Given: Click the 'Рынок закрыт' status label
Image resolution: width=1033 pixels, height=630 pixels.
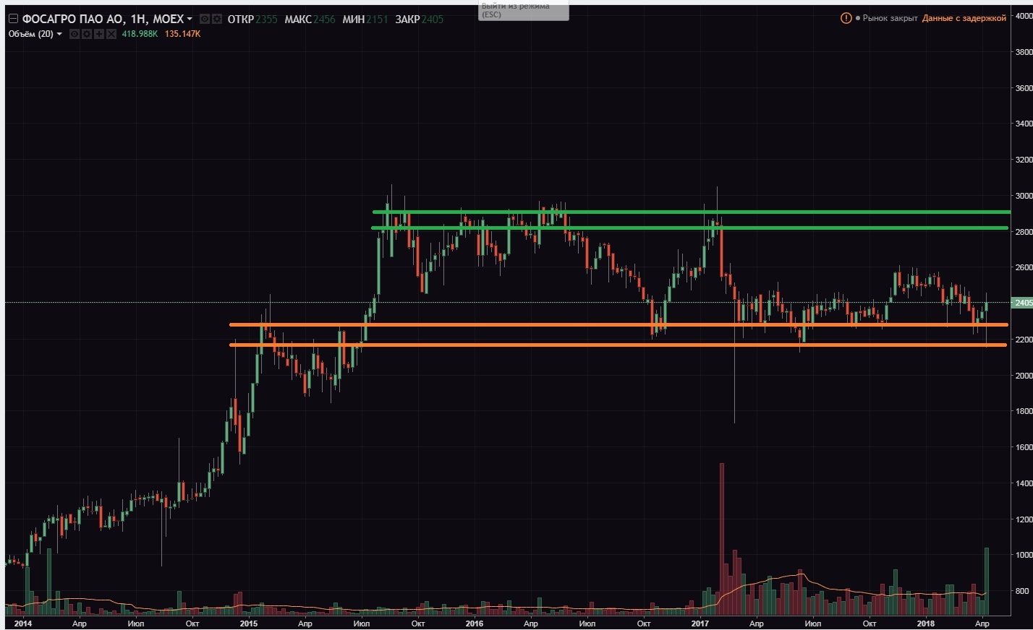Looking at the screenshot, I should [x=890, y=18].
